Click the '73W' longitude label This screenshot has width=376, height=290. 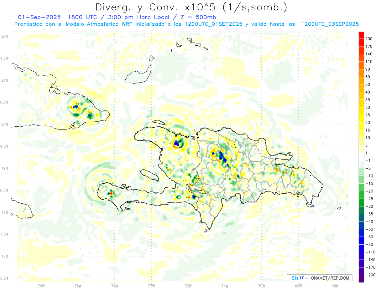pyautogui.click(x=151, y=286)
